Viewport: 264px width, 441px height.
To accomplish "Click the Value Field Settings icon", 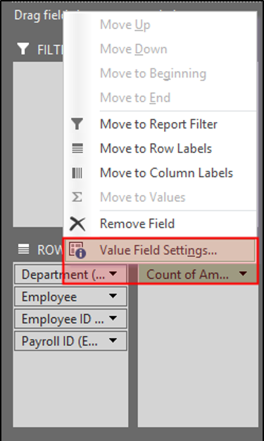I will [x=77, y=250].
